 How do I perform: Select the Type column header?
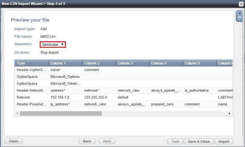click(x=31, y=63)
